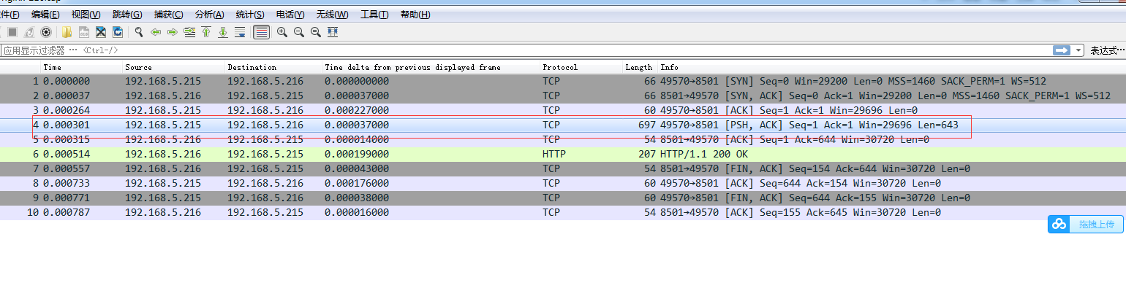This screenshot has height=288, width=1126.
Task: Click time delta 0.000199000 cell
Action: (x=357, y=154)
